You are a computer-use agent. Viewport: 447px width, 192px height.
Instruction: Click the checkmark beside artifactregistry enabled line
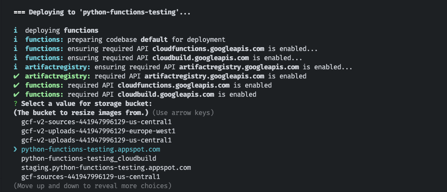(x=16, y=77)
